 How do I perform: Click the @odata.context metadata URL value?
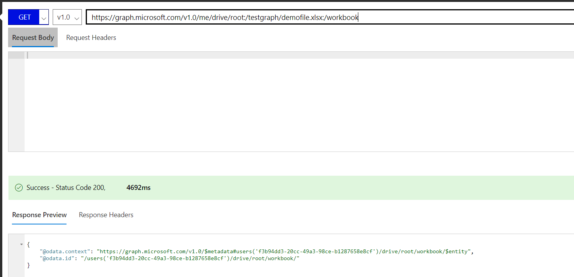coord(284,251)
